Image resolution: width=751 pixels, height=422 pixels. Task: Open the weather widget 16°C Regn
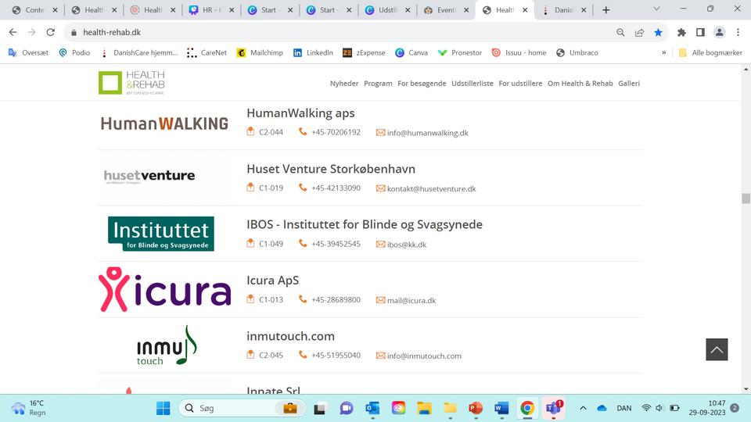pyautogui.click(x=29, y=408)
